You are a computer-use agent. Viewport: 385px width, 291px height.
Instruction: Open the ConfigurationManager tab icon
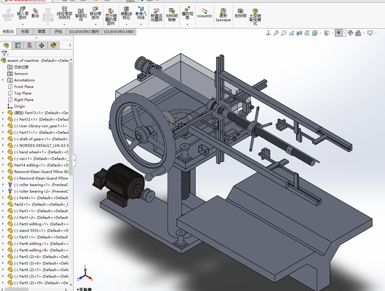(30, 45)
